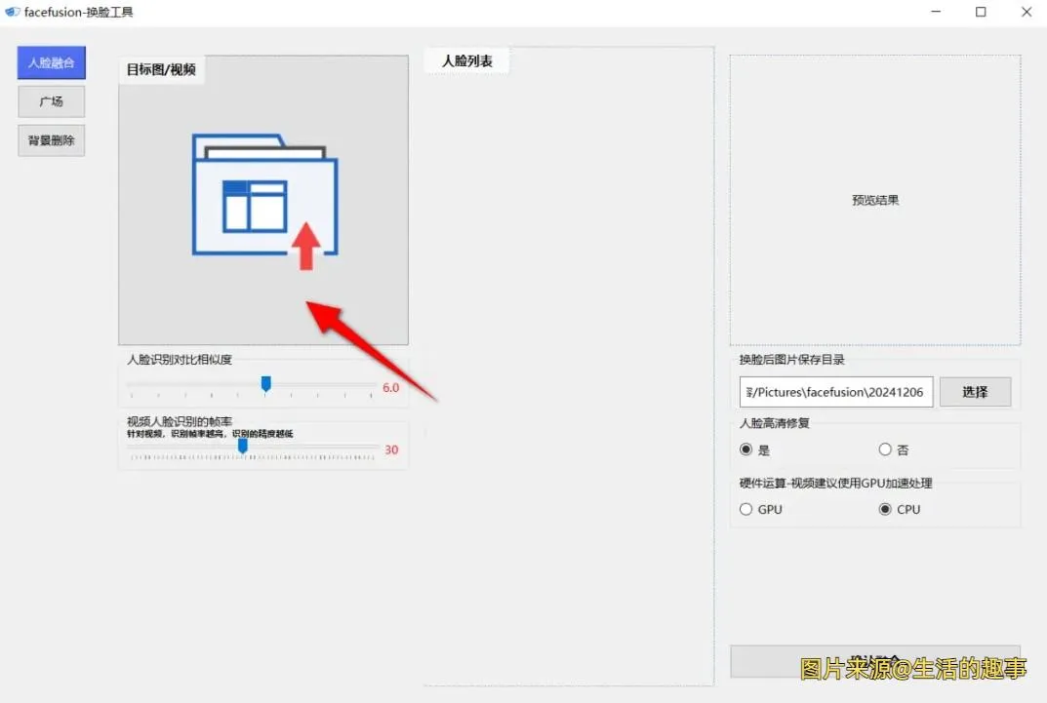
Task: Enable 是 for face HD restoration
Action: pos(745,449)
